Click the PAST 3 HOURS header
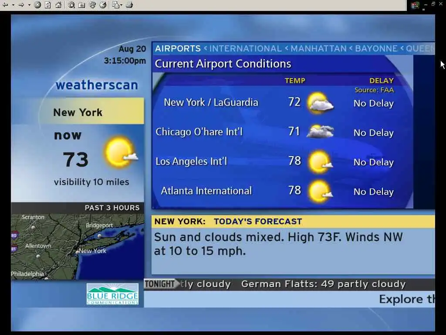Screen dimensions: 446x335 112,208
